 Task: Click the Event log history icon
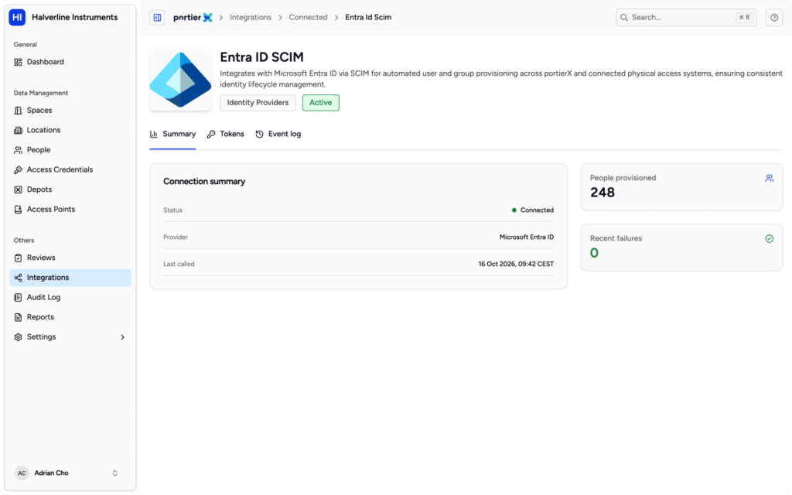pyautogui.click(x=259, y=134)
